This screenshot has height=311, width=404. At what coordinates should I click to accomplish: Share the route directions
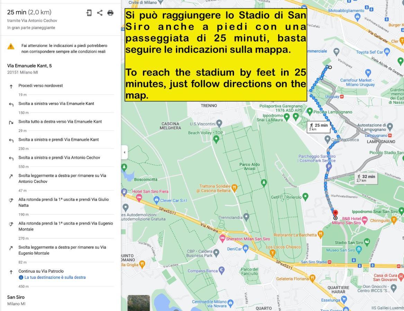tap(100, 13)
